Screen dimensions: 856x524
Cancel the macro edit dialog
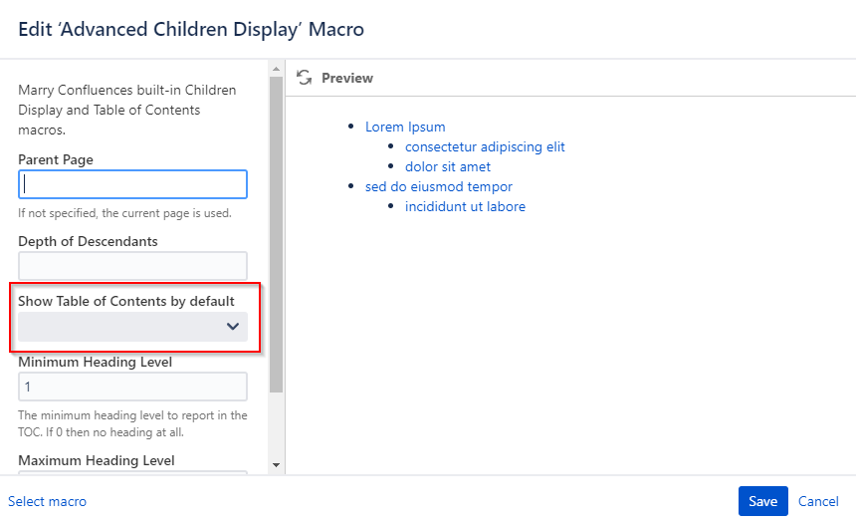point(818,501)
